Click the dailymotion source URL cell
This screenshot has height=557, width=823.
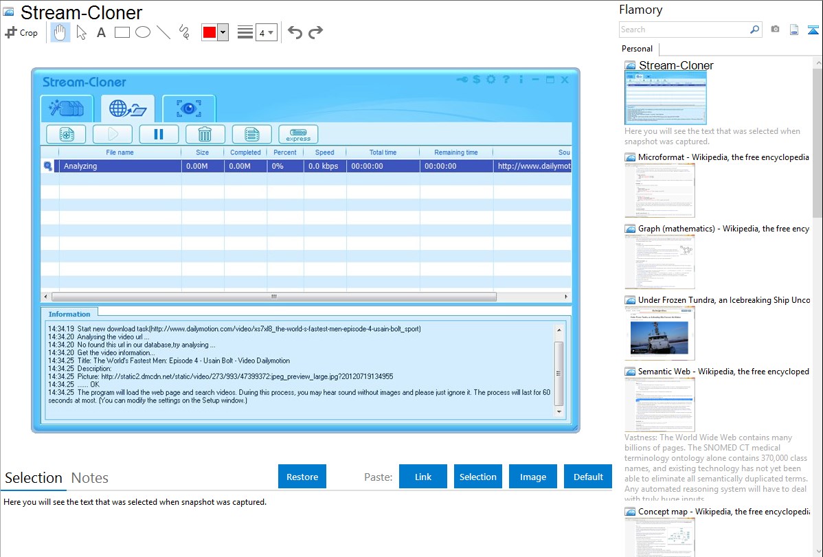coord(532,166)
